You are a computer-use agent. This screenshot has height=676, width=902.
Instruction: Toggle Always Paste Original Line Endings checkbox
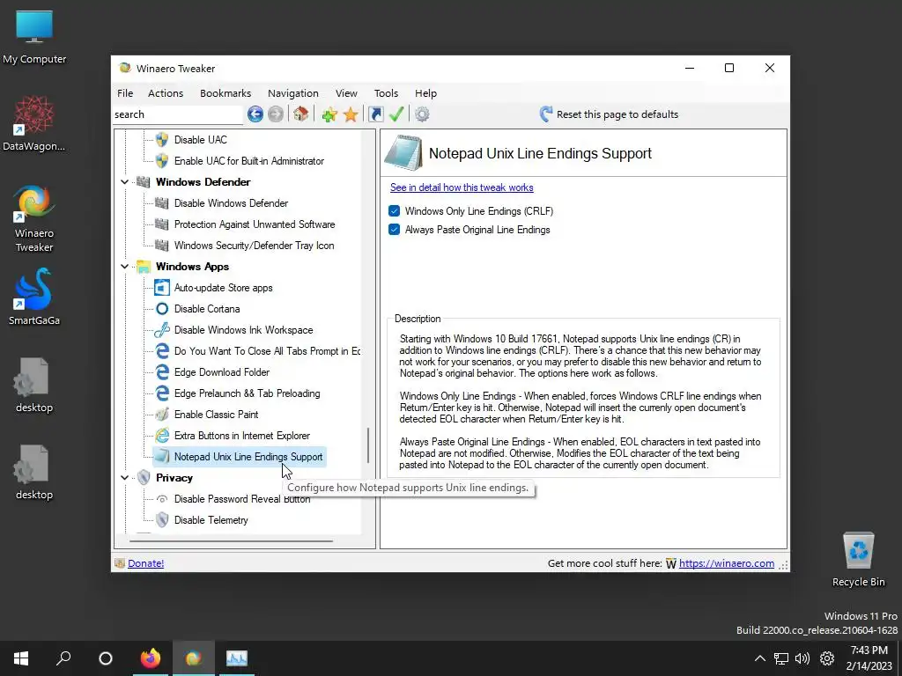click(394, 230)
